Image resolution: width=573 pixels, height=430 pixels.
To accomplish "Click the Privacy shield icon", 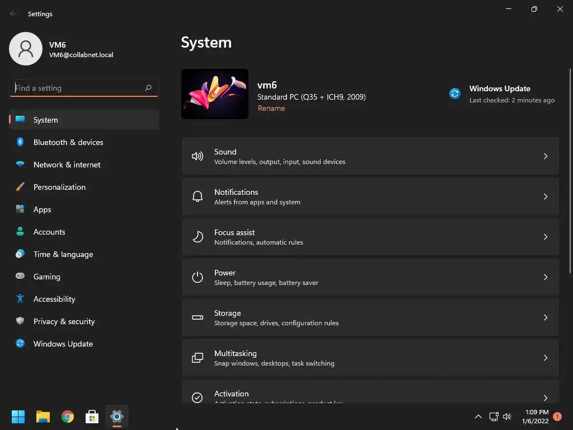I will click(20, 321).
